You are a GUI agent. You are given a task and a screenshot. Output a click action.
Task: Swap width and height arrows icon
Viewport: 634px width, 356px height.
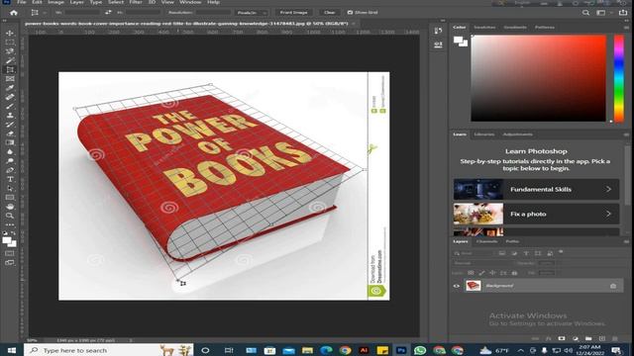pyautogui.click(x=108, y=13)
